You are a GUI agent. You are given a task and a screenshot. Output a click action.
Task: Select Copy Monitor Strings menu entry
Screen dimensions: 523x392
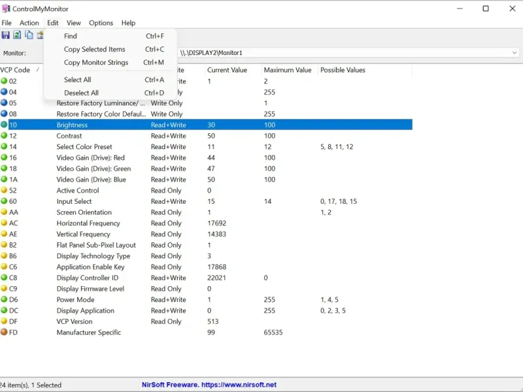(95, 63)
